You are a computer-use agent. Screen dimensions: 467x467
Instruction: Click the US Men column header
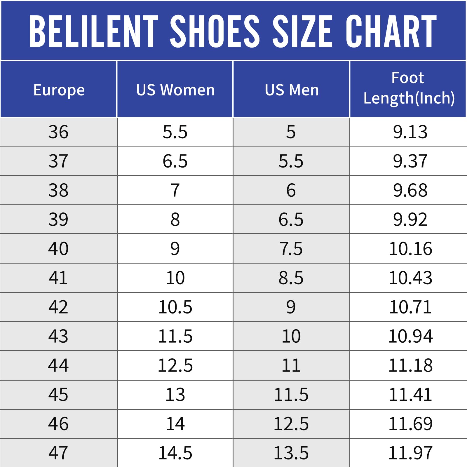(x=292, y=90)
